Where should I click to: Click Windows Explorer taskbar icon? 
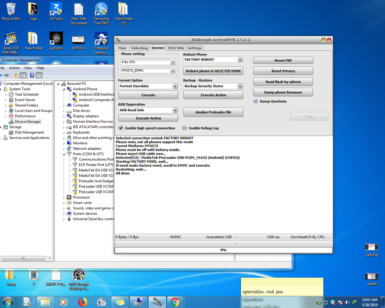coord(45,302)
